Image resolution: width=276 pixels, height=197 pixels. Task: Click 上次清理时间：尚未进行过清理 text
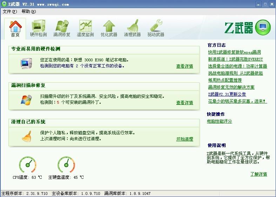coord(71,139)
